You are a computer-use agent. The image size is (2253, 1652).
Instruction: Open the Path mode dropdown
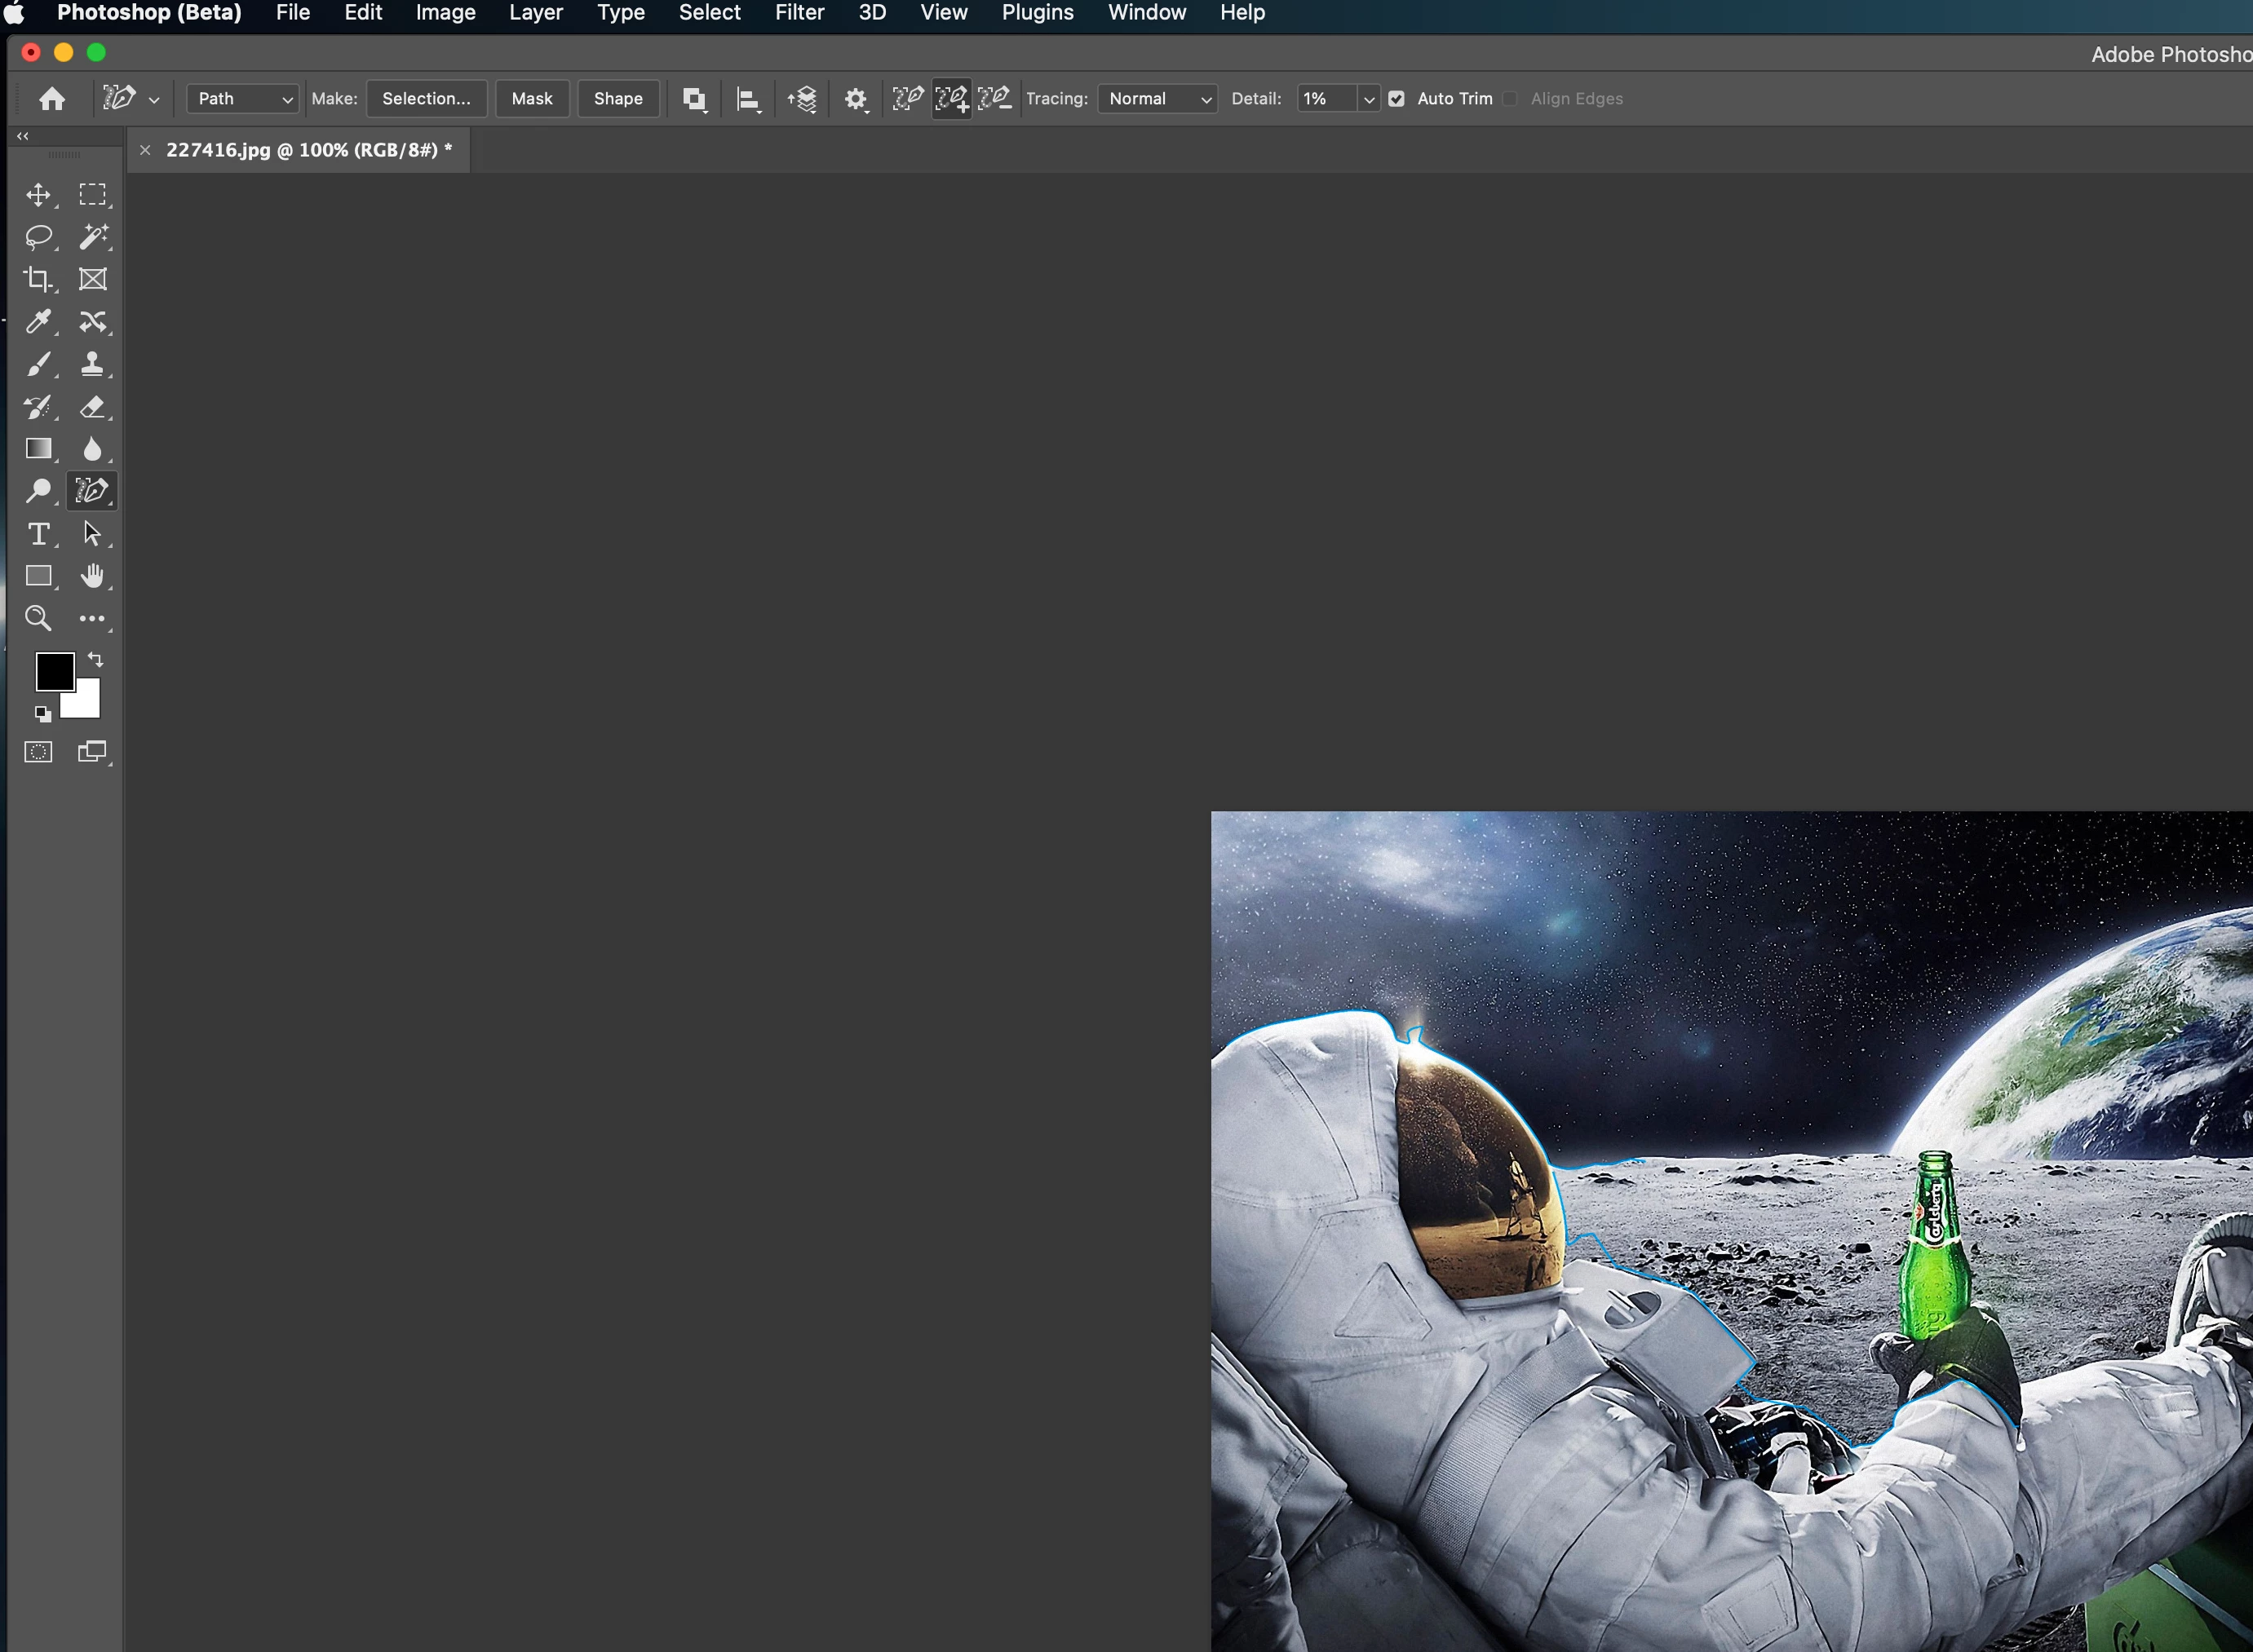tap(243, 99)
